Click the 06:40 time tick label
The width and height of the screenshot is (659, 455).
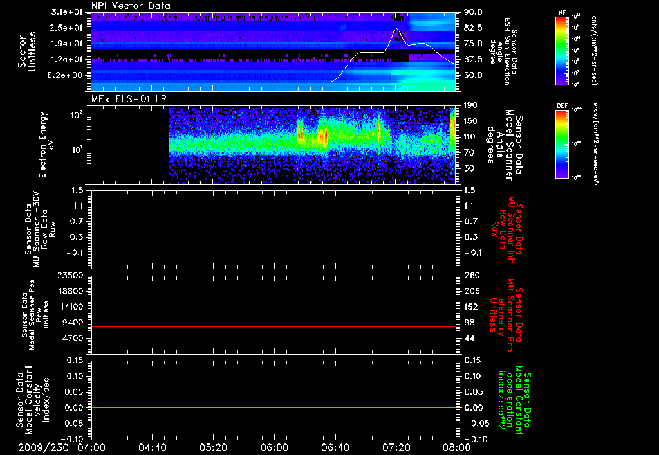(x=335, y=447)
